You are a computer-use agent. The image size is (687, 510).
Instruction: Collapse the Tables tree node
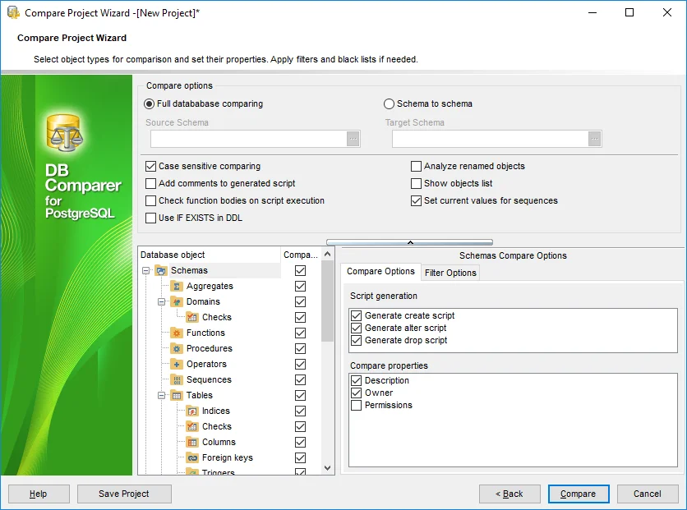(x=162, y=396)
